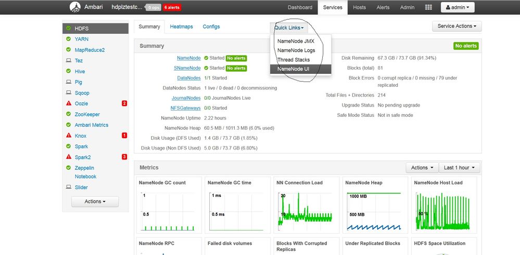
Task: Open NameNode GC time chart
Action: [237, 205]
